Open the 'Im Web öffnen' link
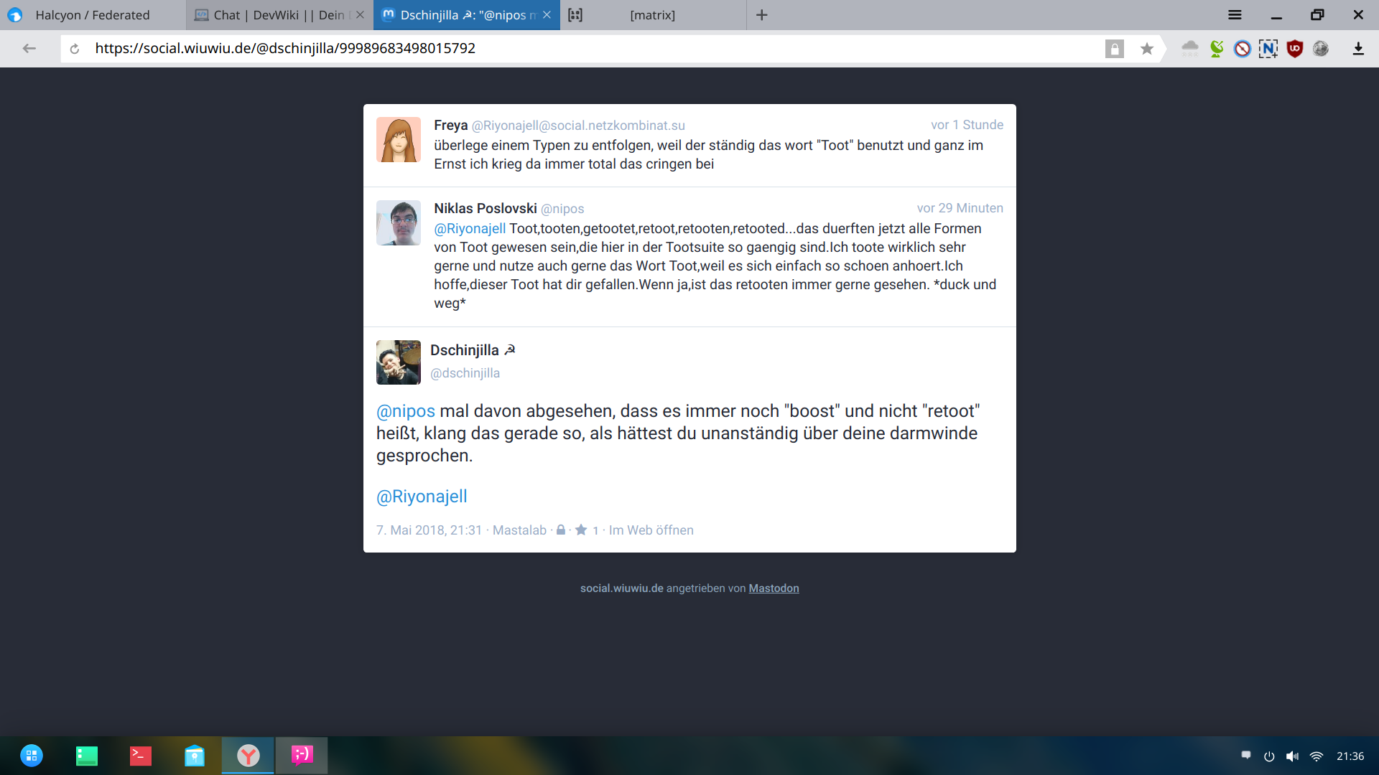 651,530
